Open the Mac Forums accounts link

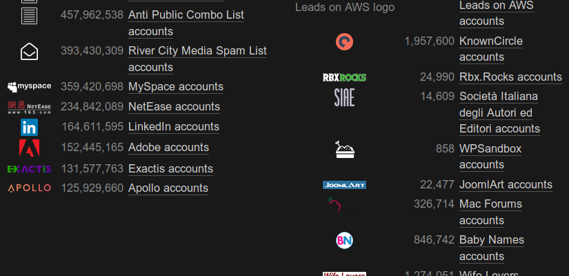(x=490, y=212)
